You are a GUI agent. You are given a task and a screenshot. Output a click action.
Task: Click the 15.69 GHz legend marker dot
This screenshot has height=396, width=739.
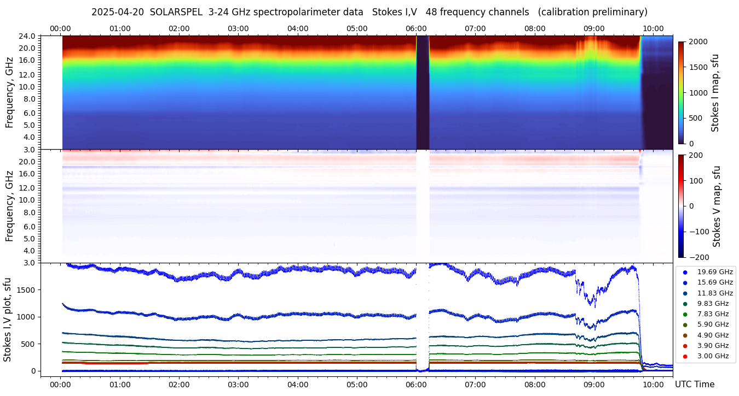pos(685,282)
